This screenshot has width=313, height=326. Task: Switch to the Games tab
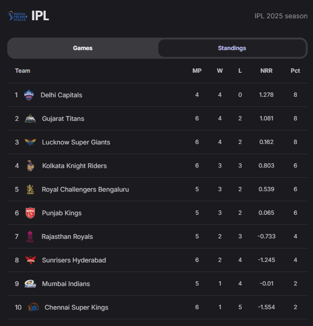83,48
